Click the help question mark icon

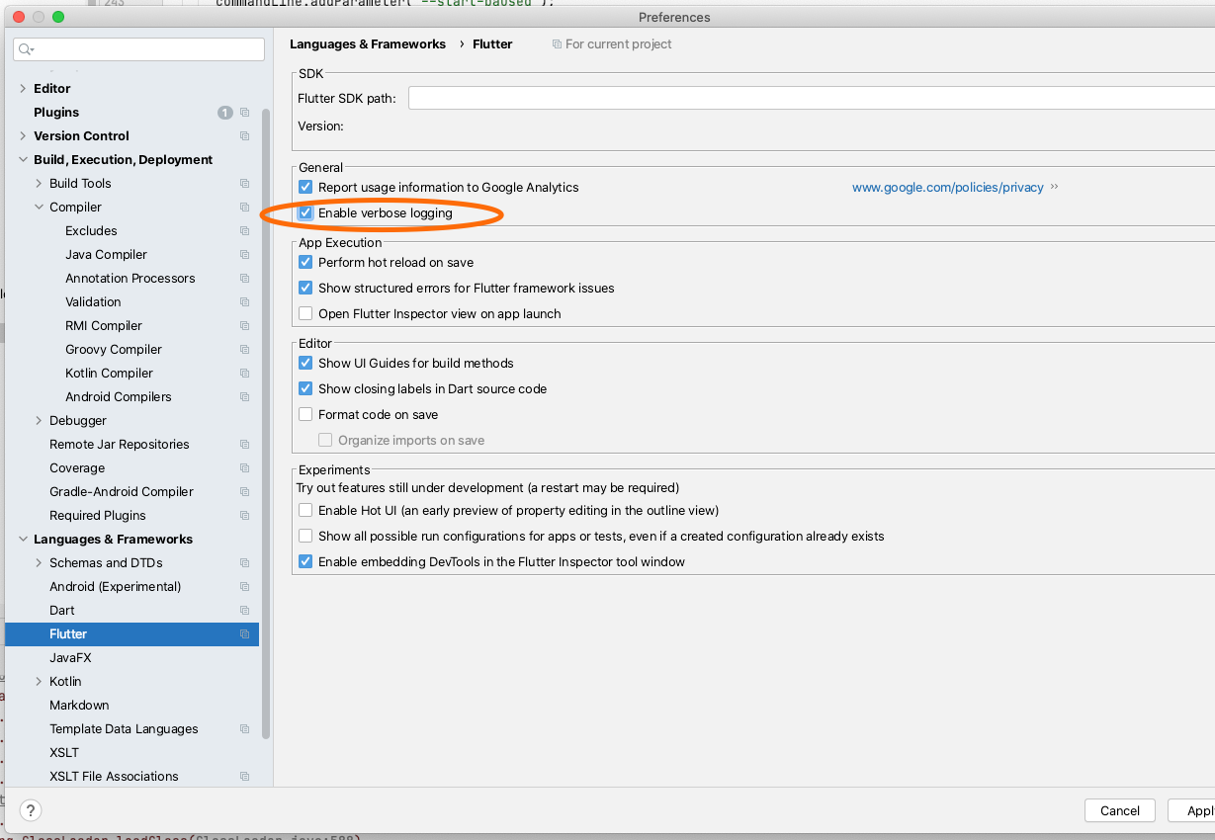[x=30, y=810]
